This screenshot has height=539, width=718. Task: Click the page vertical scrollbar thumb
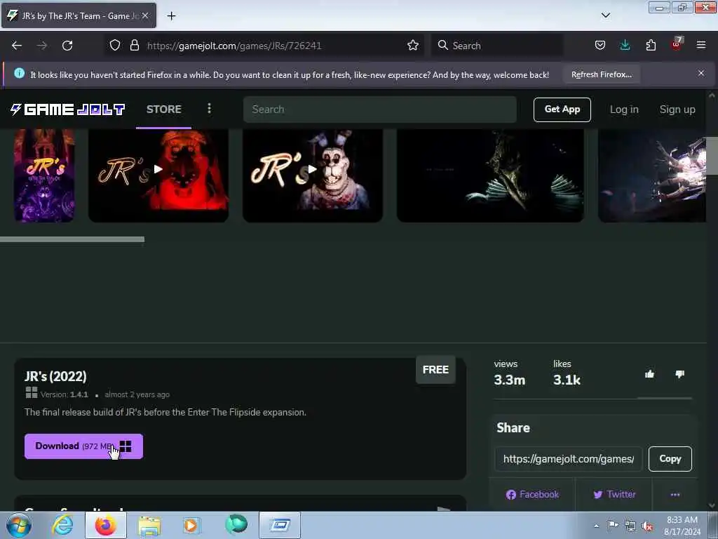[712, 156]
